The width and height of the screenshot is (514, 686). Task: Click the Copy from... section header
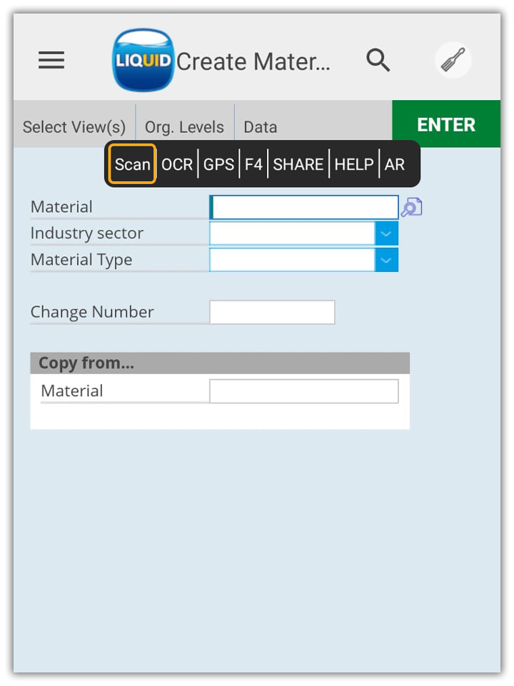click(x=220, y=363)
